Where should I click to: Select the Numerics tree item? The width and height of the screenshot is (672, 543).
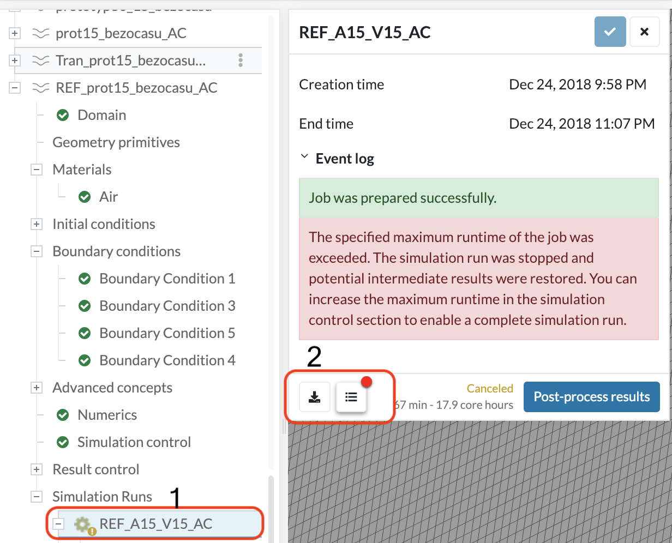coord(107,415)
